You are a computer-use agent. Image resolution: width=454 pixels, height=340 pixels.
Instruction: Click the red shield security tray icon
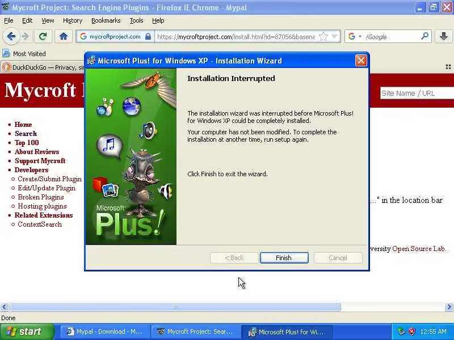(411, 331)
